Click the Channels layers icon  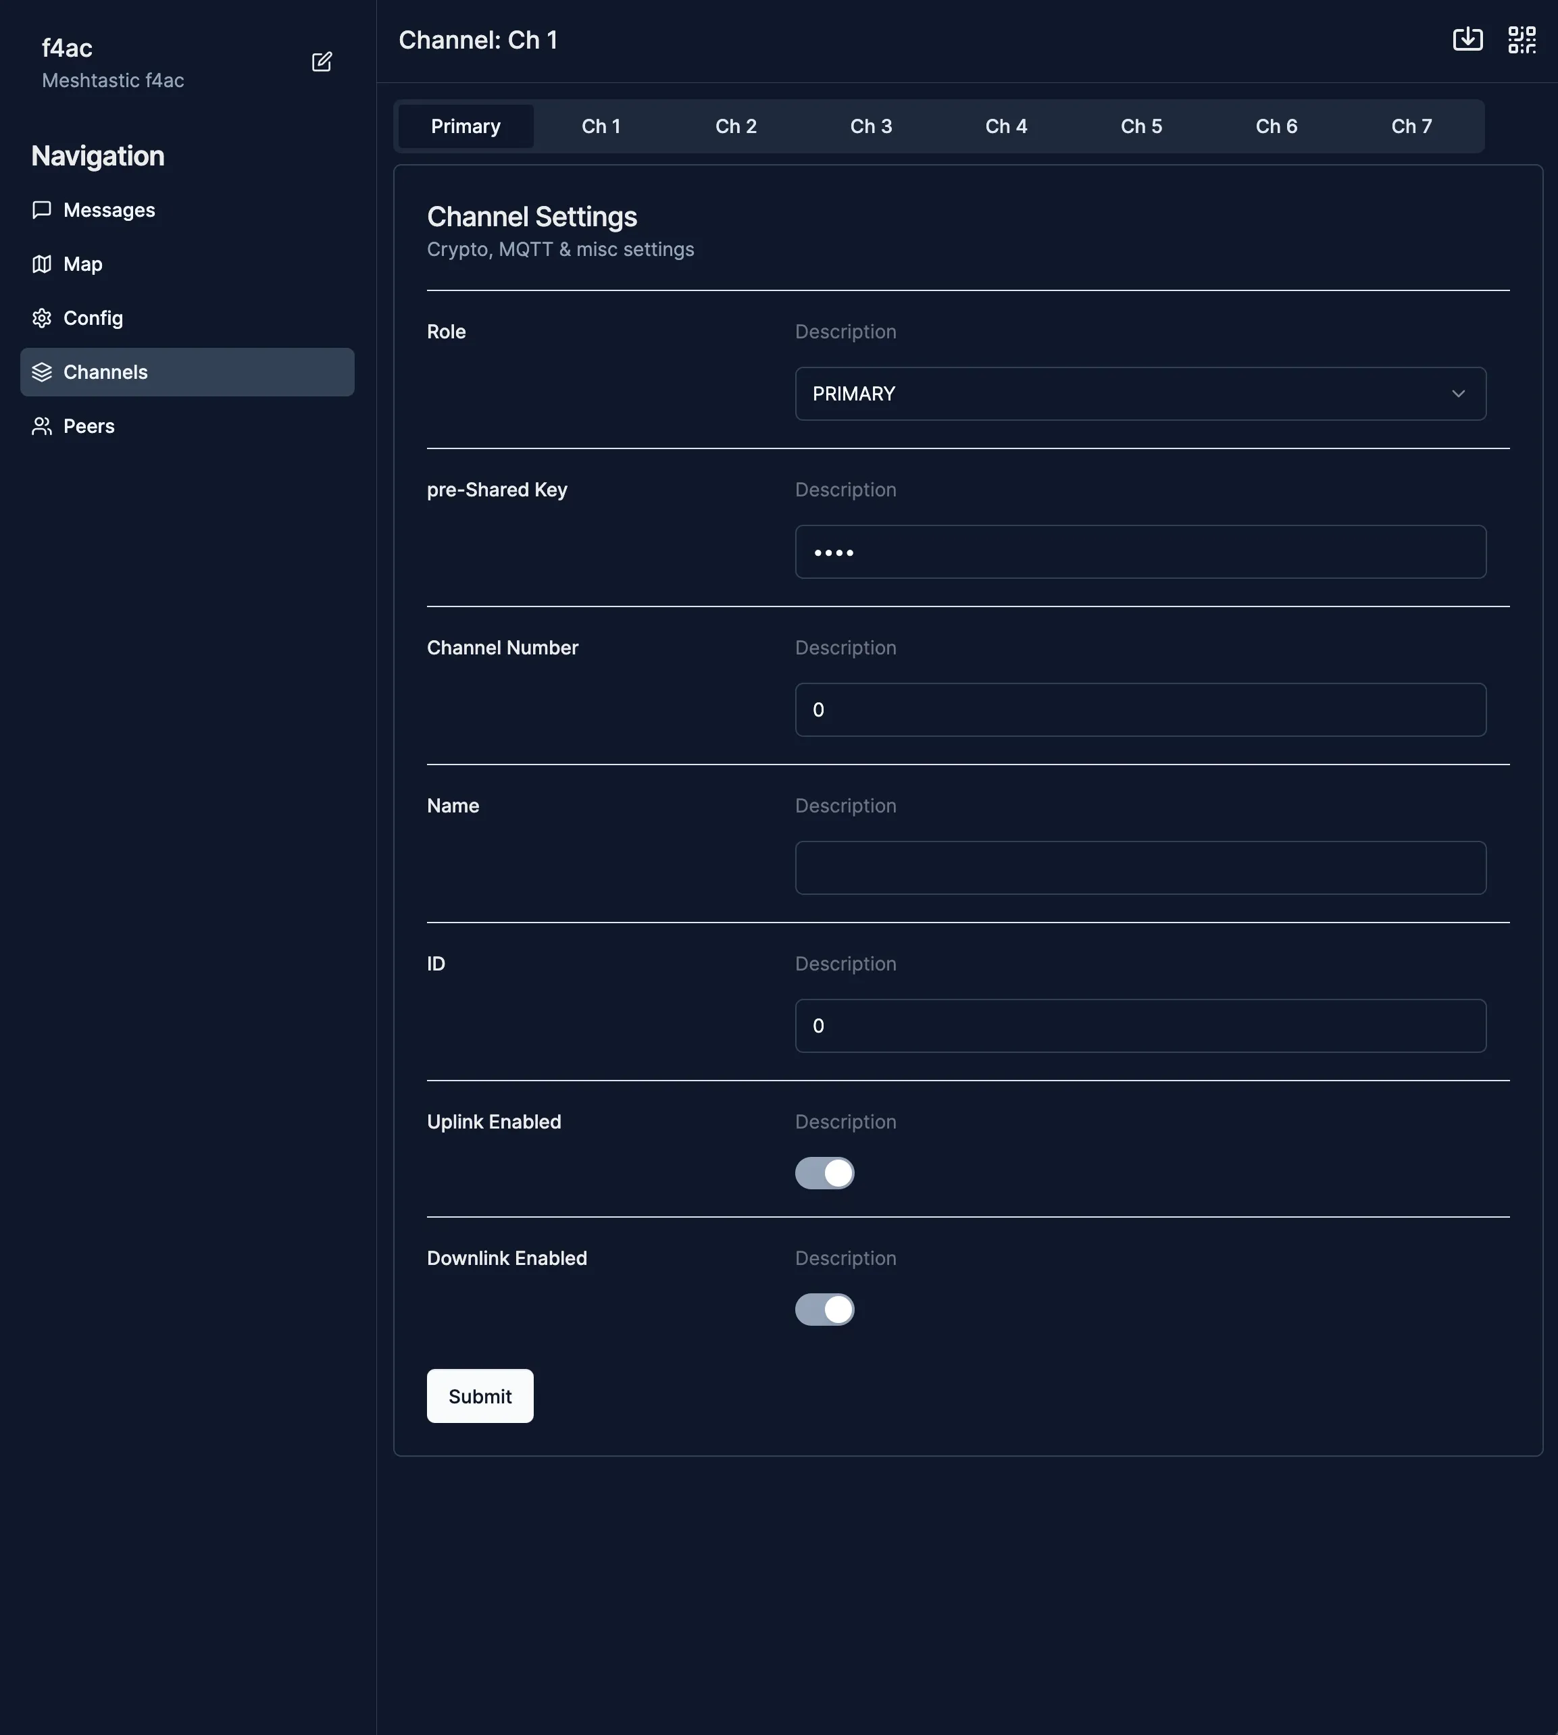[x=41, y=372]
